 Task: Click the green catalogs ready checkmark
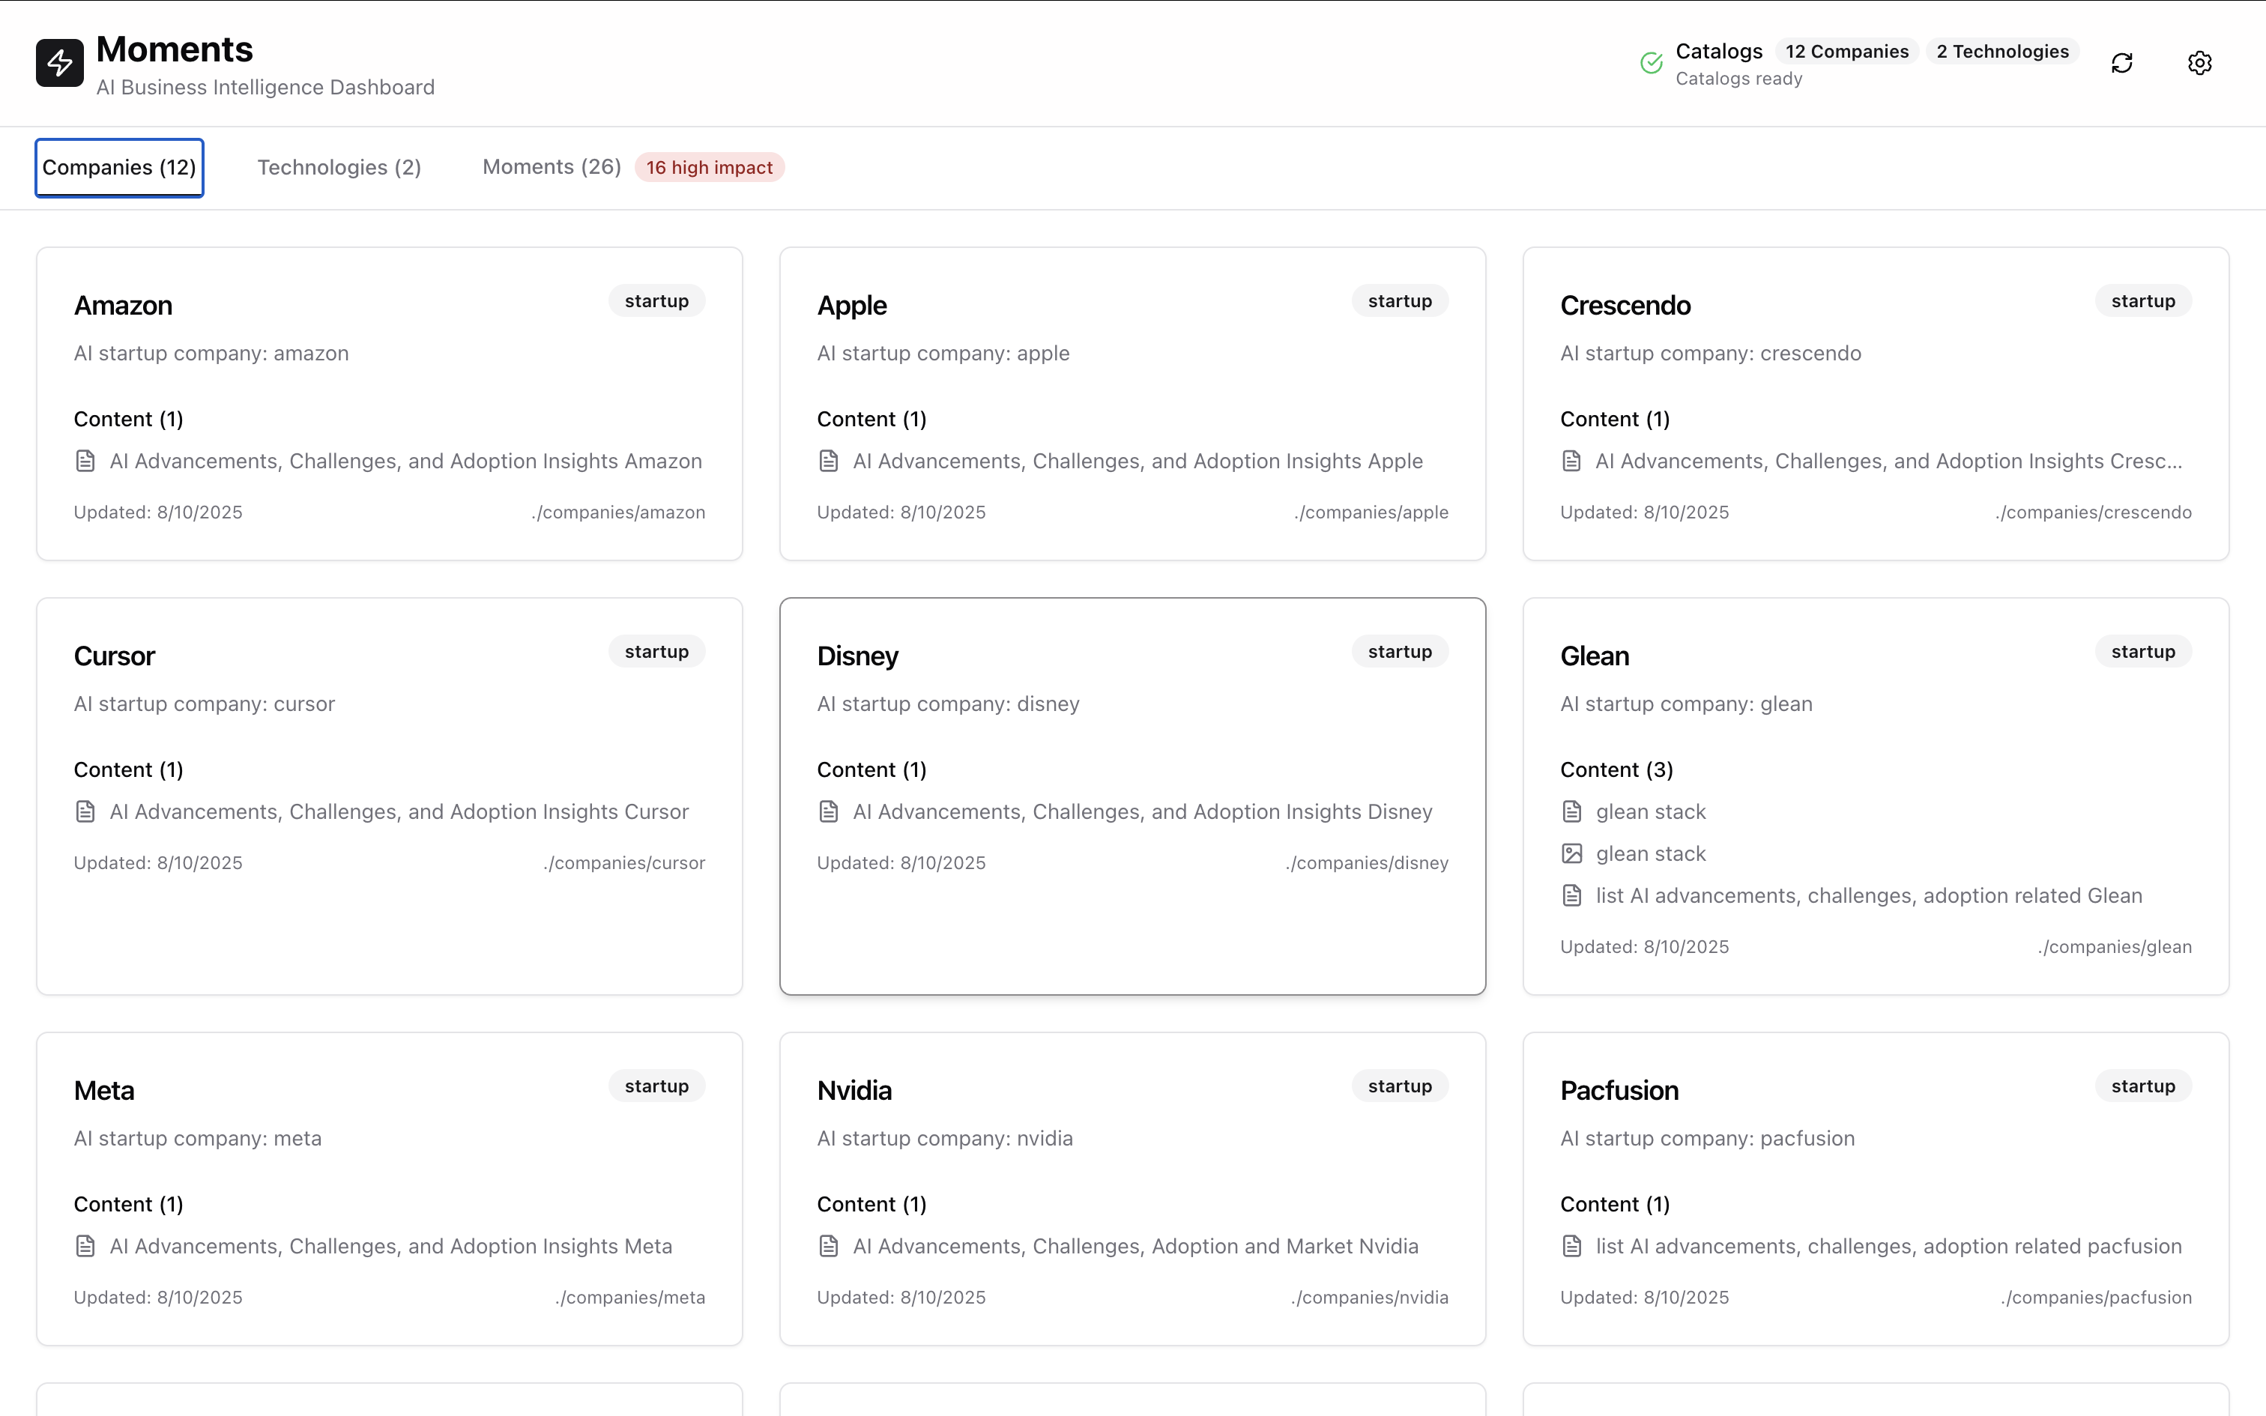[1651, 63]
